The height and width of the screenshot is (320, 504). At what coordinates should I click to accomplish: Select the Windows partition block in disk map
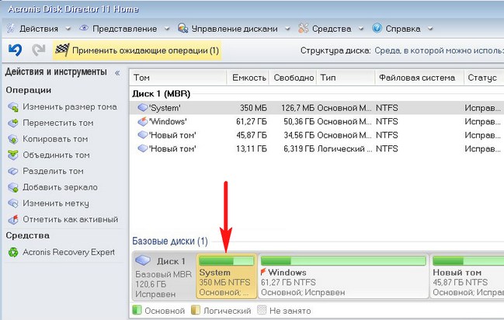[343, 276]
